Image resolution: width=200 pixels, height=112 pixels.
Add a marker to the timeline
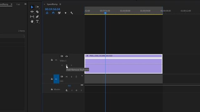66,13
